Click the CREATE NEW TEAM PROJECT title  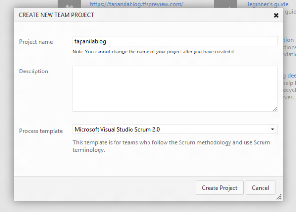click(x=56, y=15)
